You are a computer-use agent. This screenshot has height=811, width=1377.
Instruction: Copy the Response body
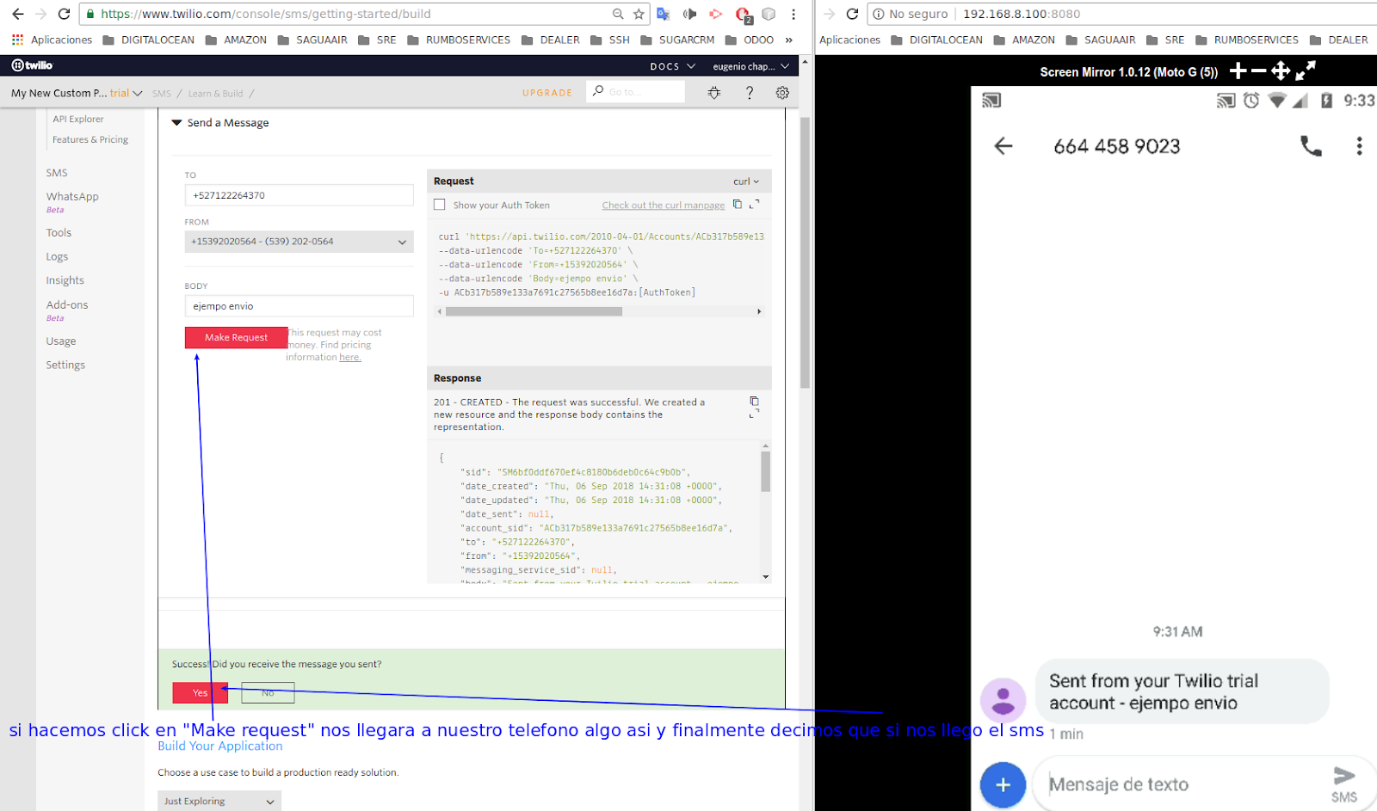click(x=755, y=401)
